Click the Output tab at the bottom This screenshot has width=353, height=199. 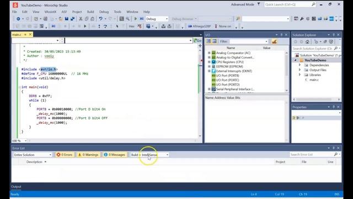(16, 187)
